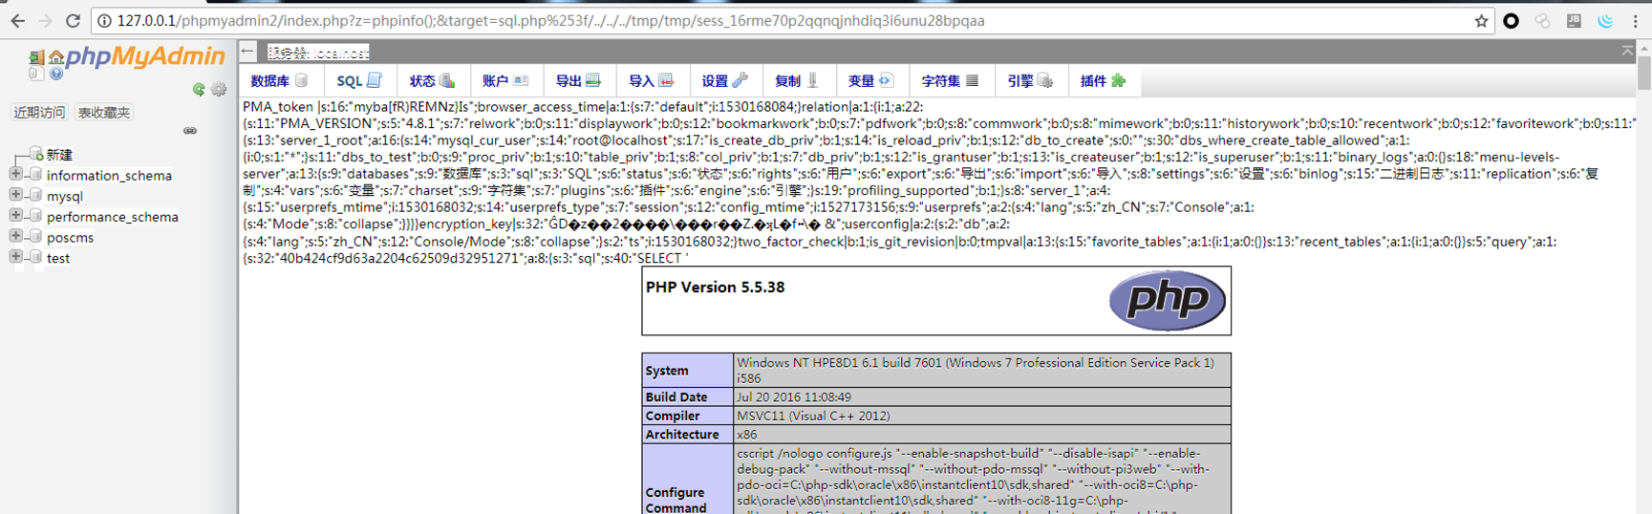Click the link chain icon in the navigation panel
This screenshot has height=514, width=1652.
pos(190,131)
